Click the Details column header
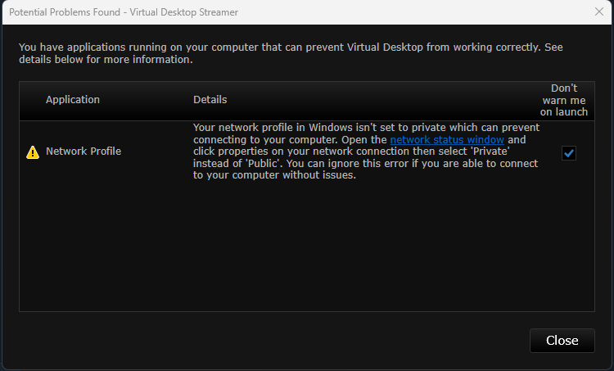Viewport: 614px width, 371px height. pos(210,100)
